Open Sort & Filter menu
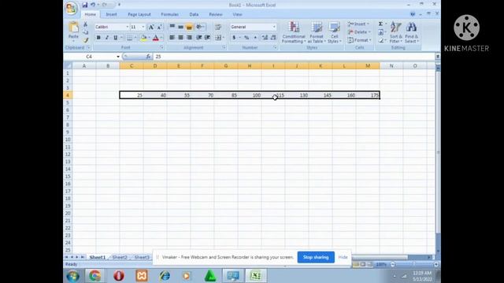 395,32
